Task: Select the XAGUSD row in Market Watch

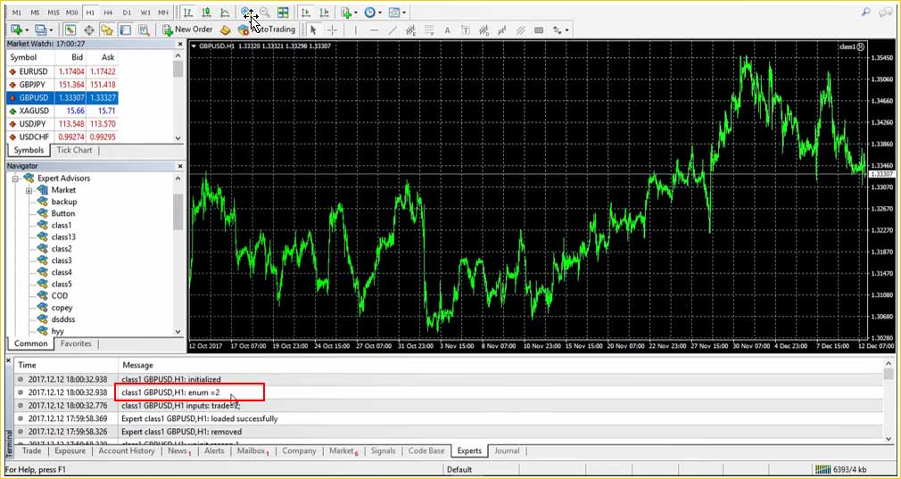Action: click(62, 111)
